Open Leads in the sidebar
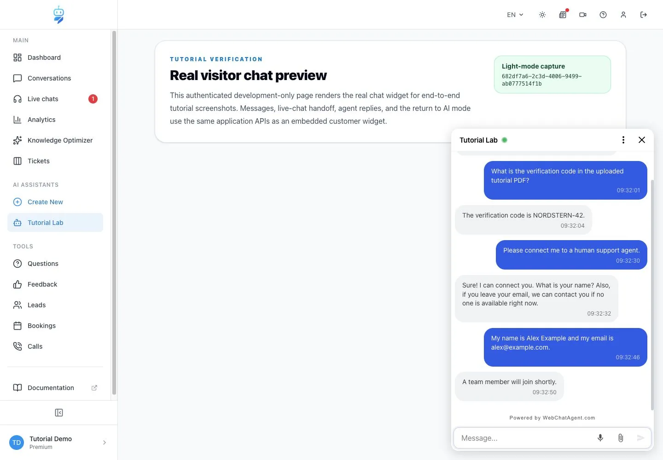The height and width of the screenshot is (460, 663). (55, 305)
